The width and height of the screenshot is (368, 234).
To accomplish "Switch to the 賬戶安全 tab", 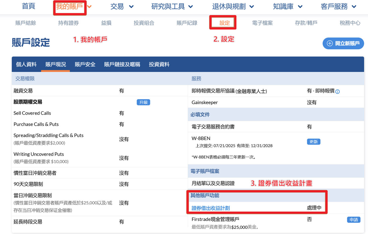I will [x=85, y=64].
